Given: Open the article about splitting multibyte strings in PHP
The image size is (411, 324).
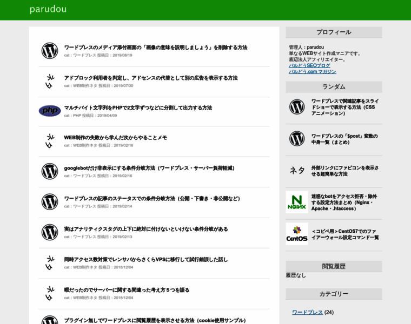Looking at the screenshot, I should (138, 107).
